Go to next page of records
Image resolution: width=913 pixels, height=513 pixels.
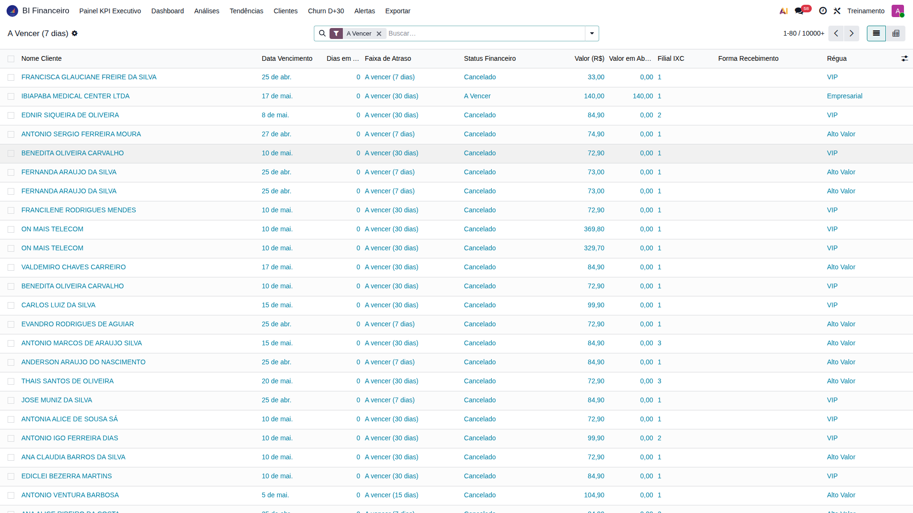(x=852, y=33)
